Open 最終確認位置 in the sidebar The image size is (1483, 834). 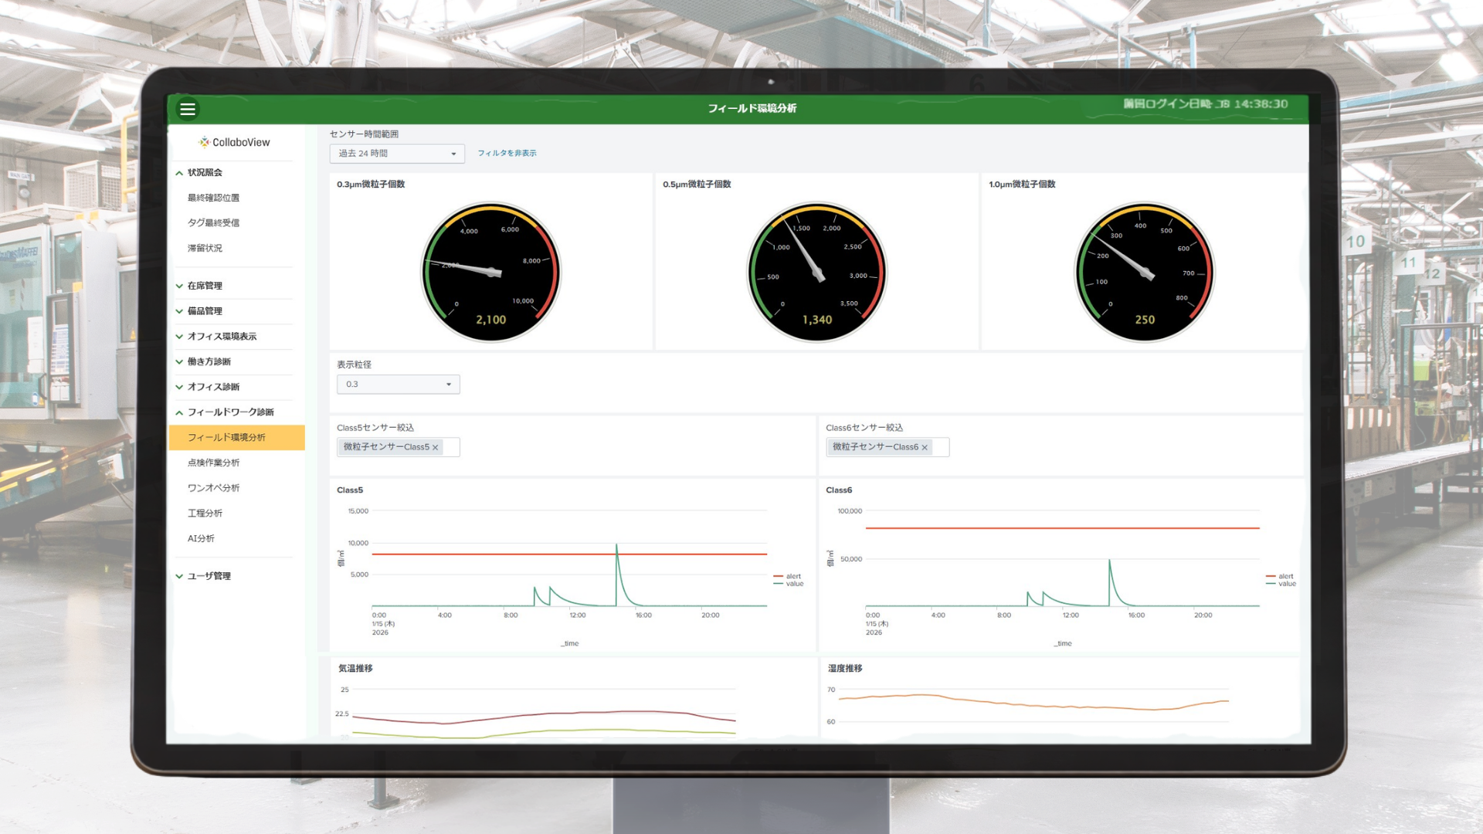click(213, 198)
